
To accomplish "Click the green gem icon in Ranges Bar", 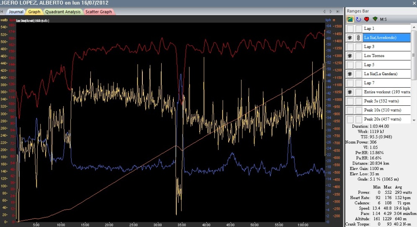I will pyautogui.click(x=375, y=19).
